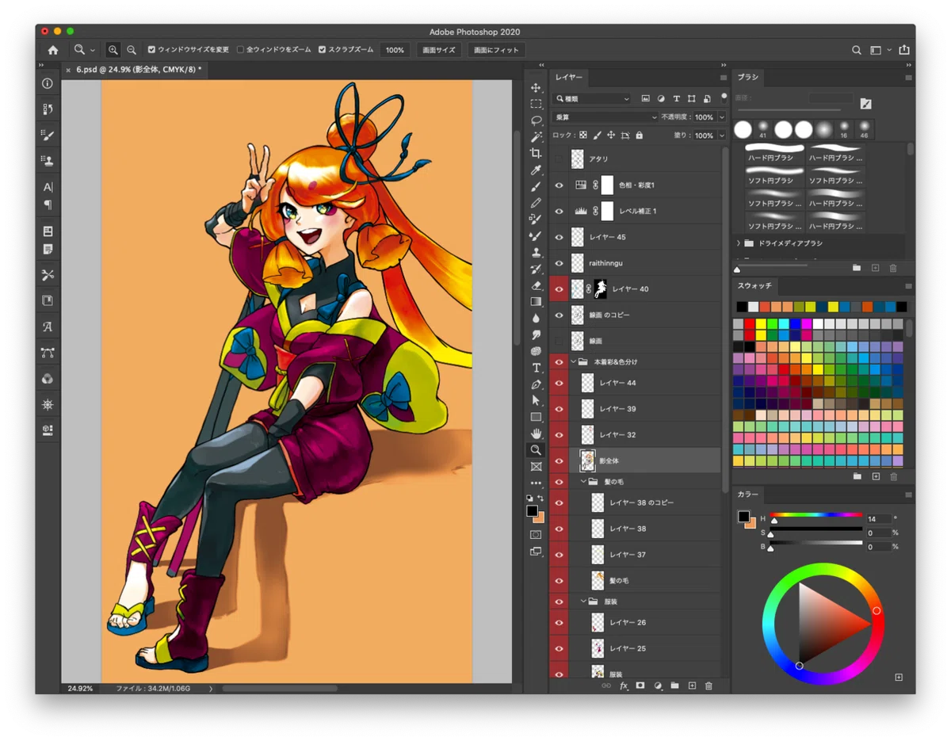Select the Eraser tool
The height and width of the screenshot is (741, 951).
(x=537, y=285)
